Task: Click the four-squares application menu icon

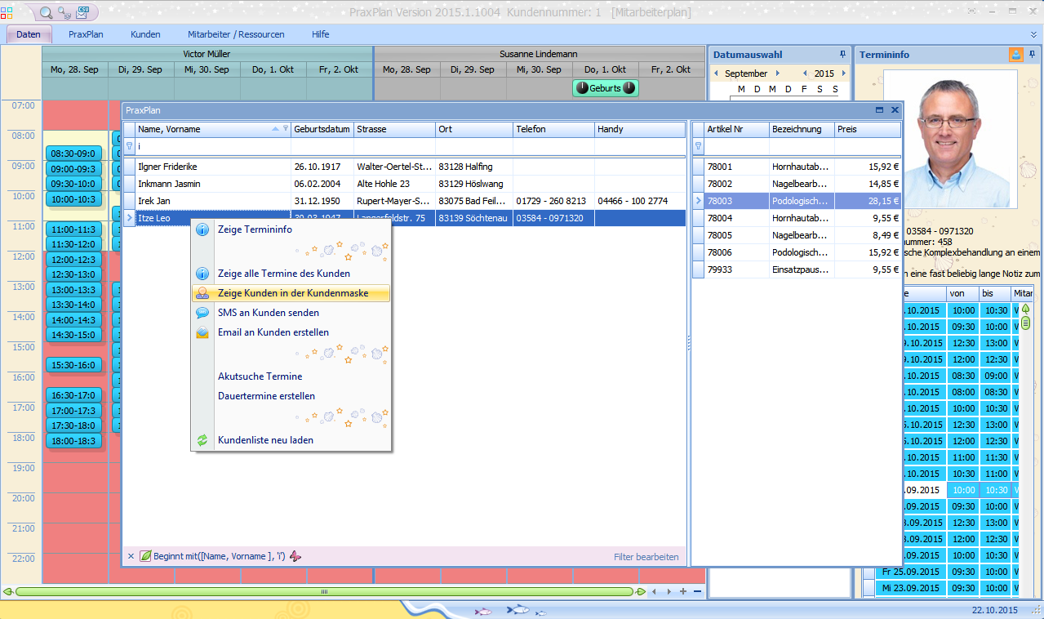Action: coord(7,12)
